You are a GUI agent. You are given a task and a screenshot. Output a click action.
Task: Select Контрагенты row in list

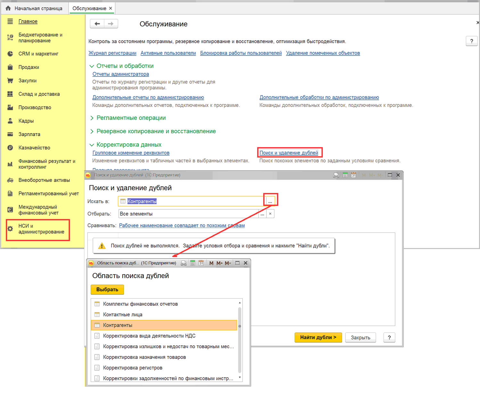click(x=164, y=325)
